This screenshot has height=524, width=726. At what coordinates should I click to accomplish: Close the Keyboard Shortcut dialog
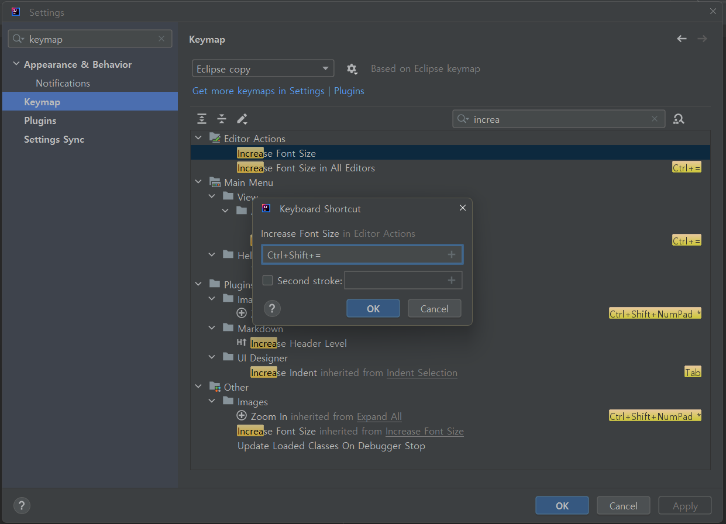pyautogui.click(x=463, y=208)
